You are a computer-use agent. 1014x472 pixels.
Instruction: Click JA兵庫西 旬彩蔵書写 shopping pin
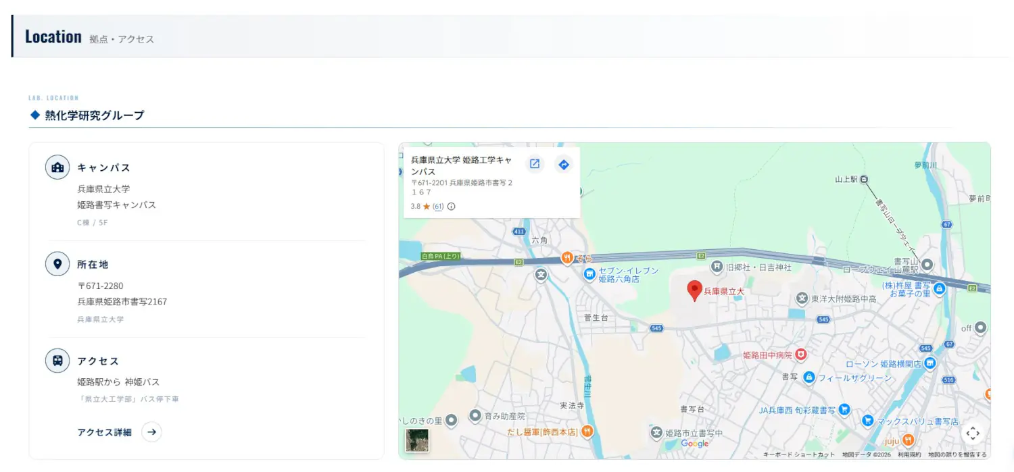tap(845, 409)
